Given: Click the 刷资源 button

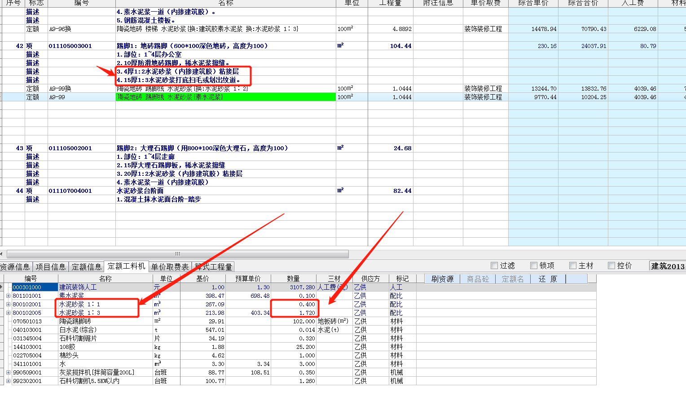Looking at the screenshot, I should click(x=442, y=279).
